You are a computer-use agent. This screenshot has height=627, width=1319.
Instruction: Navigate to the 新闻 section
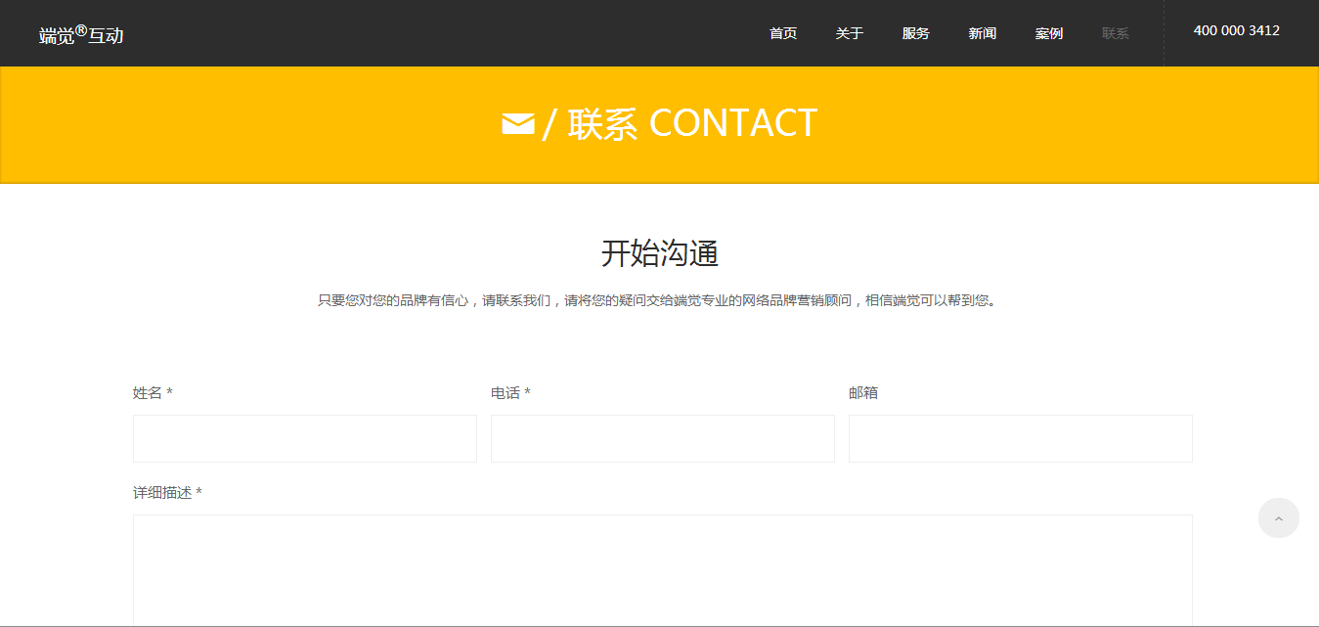coord(983,33)
